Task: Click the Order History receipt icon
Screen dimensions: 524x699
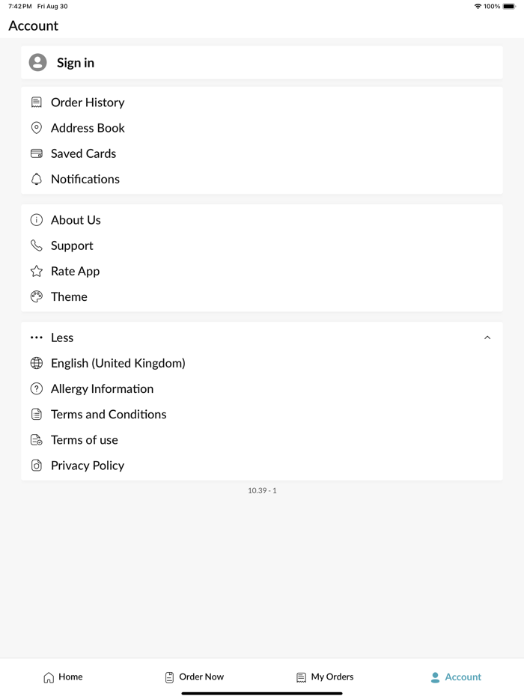Action: click(37, 103)
